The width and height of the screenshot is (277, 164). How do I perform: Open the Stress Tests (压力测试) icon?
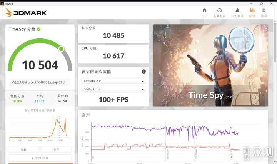(x=237, y=10)
